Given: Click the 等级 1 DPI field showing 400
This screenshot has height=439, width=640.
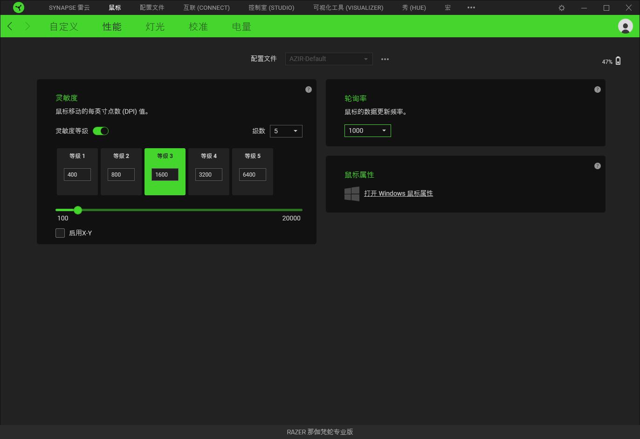Looking at the screenshot, I should coord(77,175).
